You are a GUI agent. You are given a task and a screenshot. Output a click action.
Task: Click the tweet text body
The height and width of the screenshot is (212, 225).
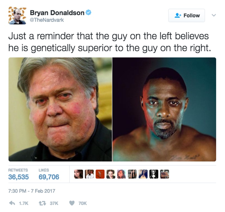coord(110,42)
